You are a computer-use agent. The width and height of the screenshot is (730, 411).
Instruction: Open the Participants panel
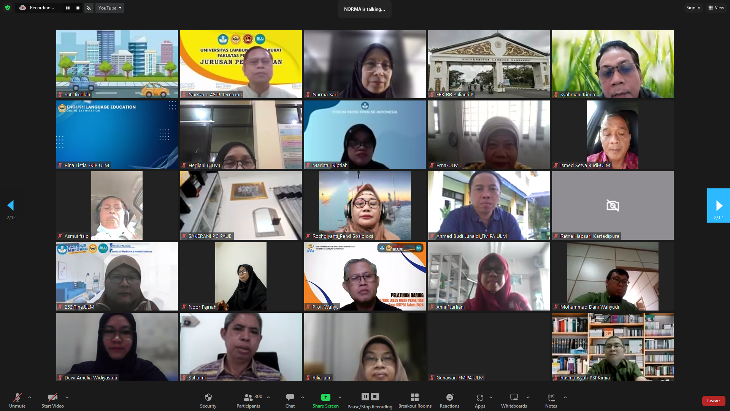248,400
